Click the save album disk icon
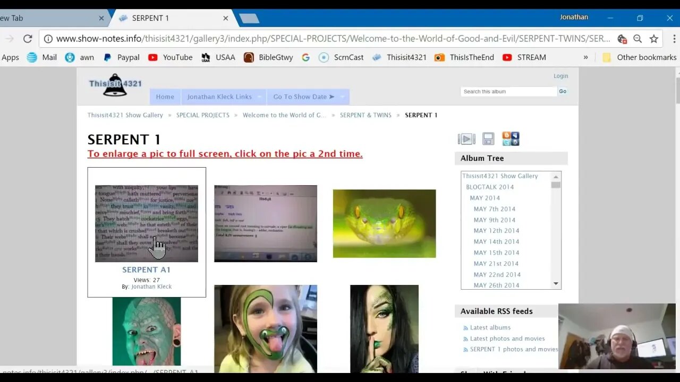The height and width of the screenshot is (382, 680). point(488,139)
